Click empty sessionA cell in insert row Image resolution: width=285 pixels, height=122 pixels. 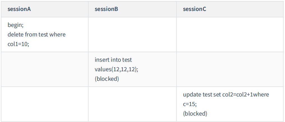point(44,69)
